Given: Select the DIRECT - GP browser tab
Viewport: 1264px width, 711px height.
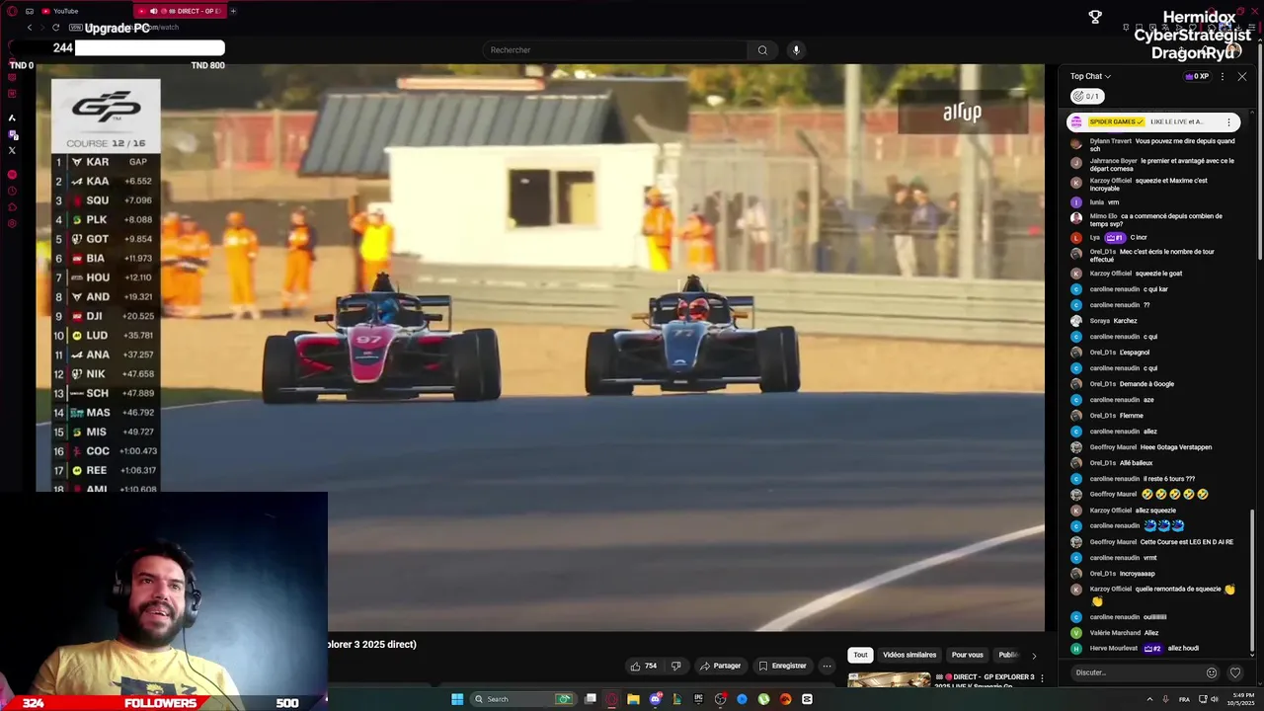Looking at the screenshot, I should (180, 11).
